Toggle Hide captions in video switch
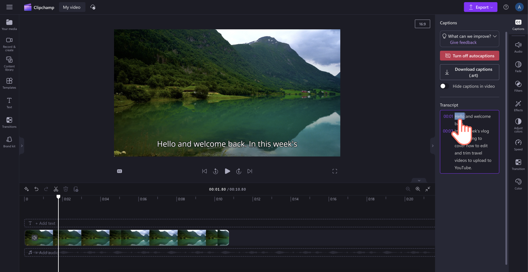The image size is (528, 272). (444, 86)
